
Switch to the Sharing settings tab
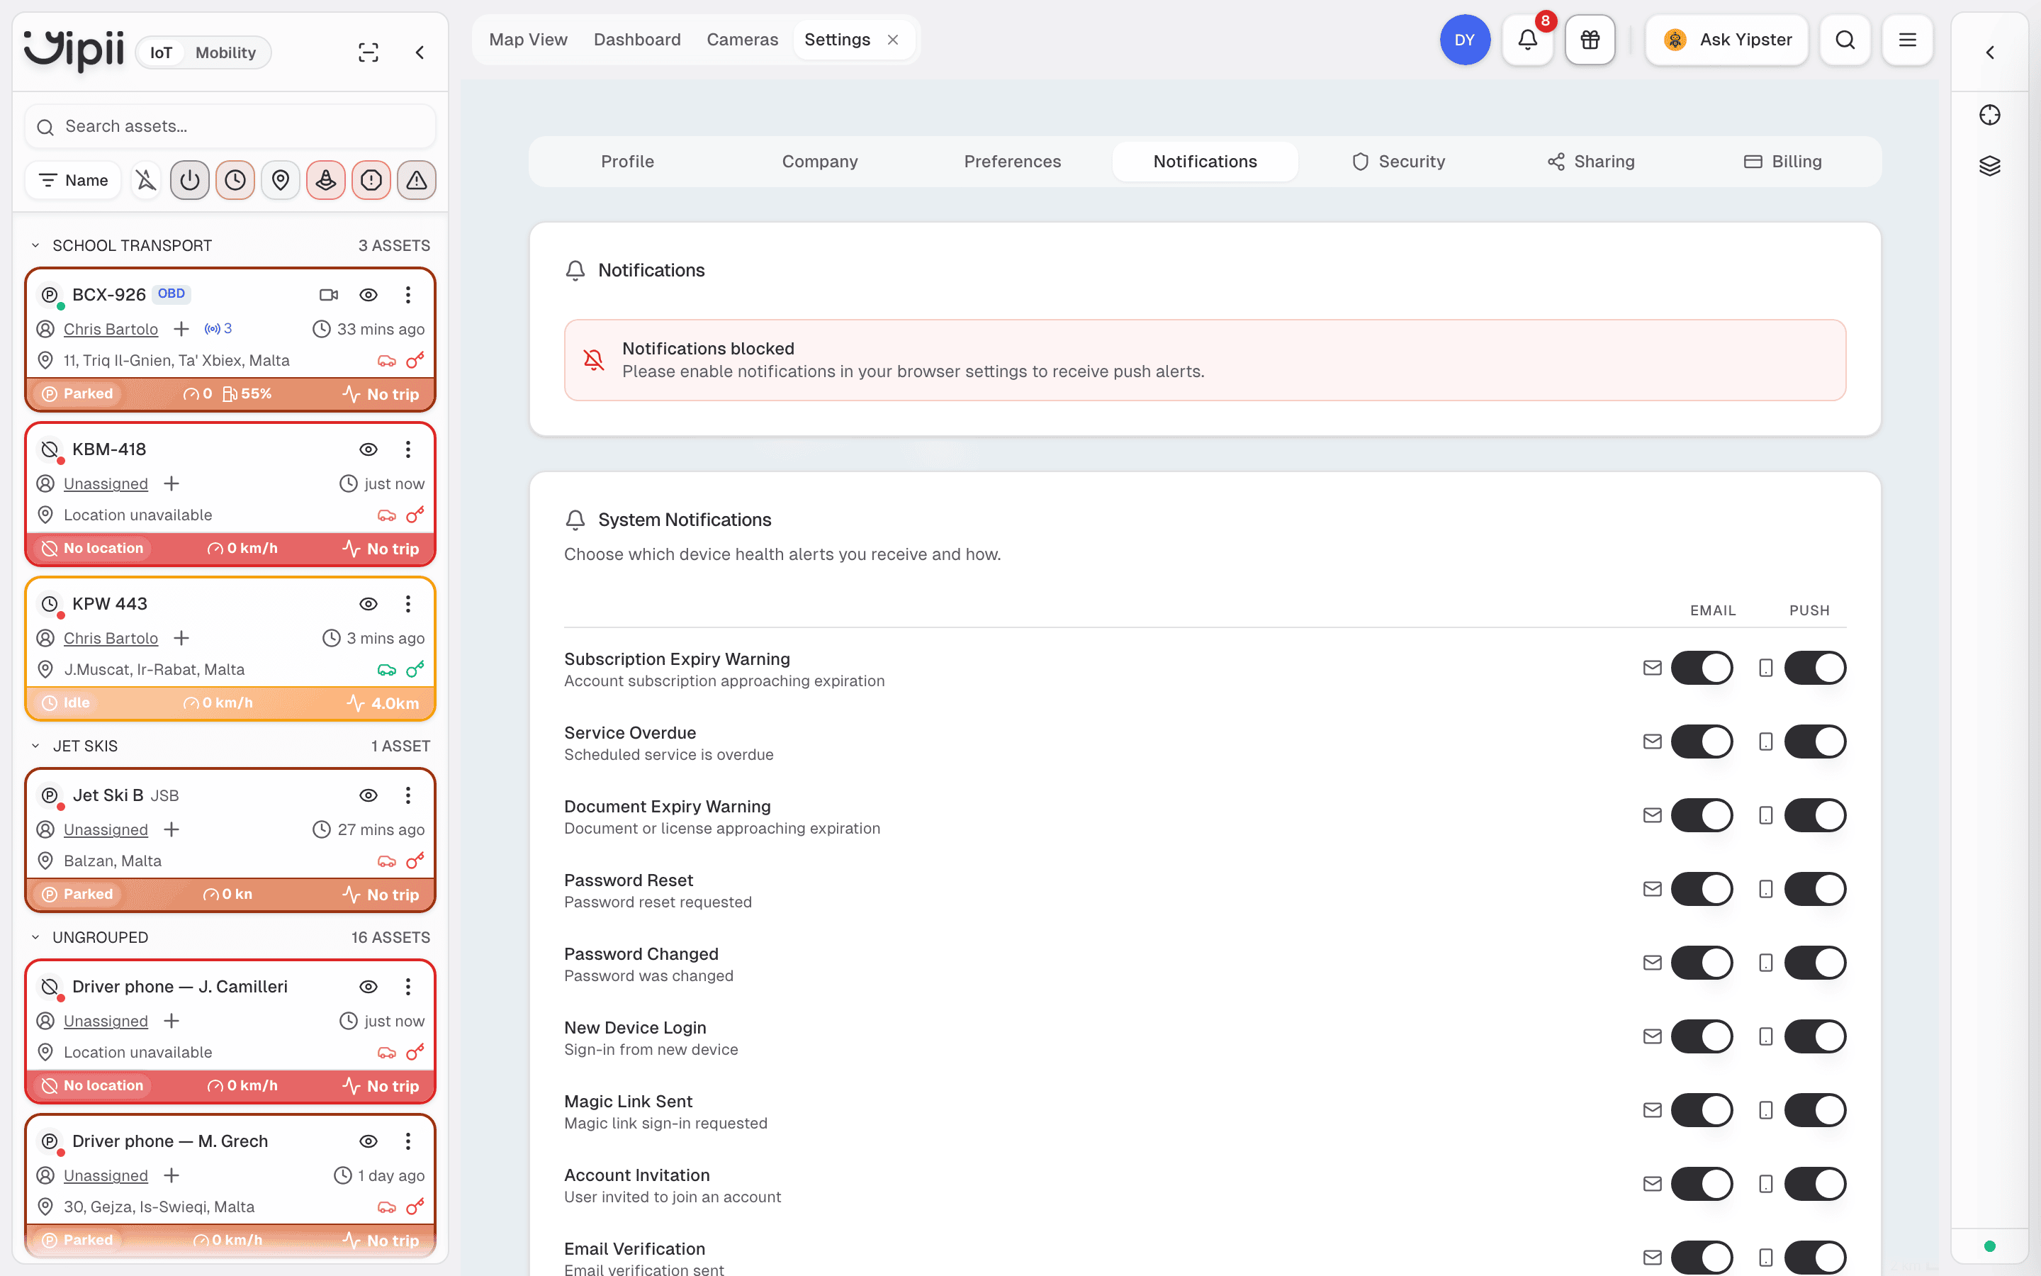point(1590,161)
